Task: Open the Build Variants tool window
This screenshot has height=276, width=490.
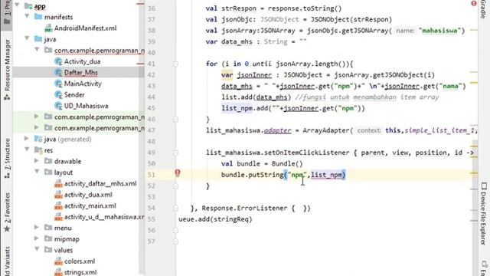Action: [7, 261]
